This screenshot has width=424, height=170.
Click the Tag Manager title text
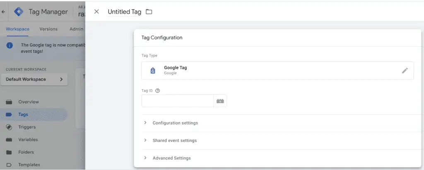(48, 12)
